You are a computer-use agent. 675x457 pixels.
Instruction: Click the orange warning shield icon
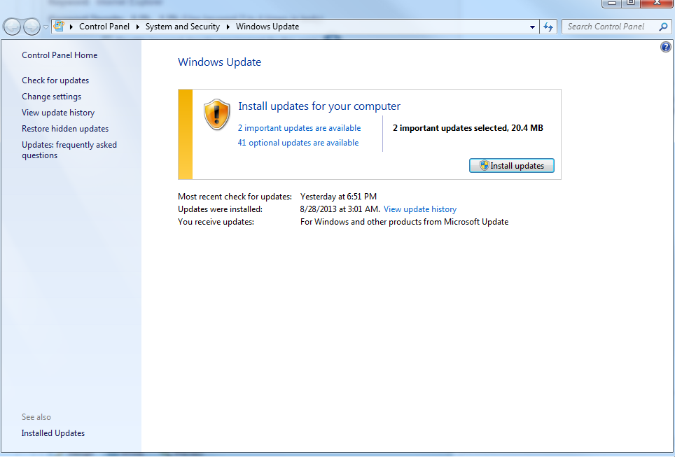click(216, 114)
